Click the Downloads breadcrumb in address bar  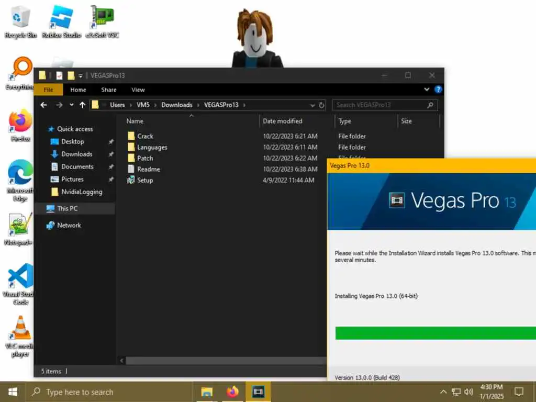pyautogui.click(x=177, y=105)
